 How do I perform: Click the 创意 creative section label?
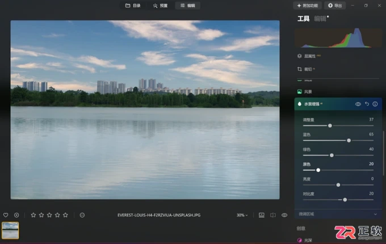pos(301,229)
